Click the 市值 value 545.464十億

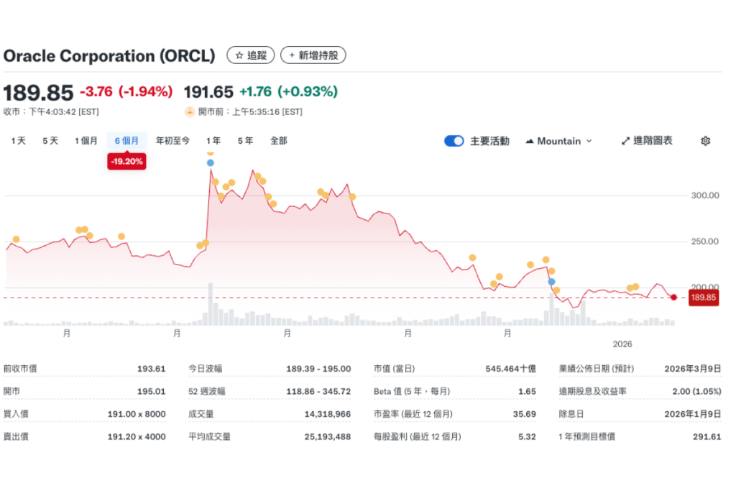click(511, 369)
